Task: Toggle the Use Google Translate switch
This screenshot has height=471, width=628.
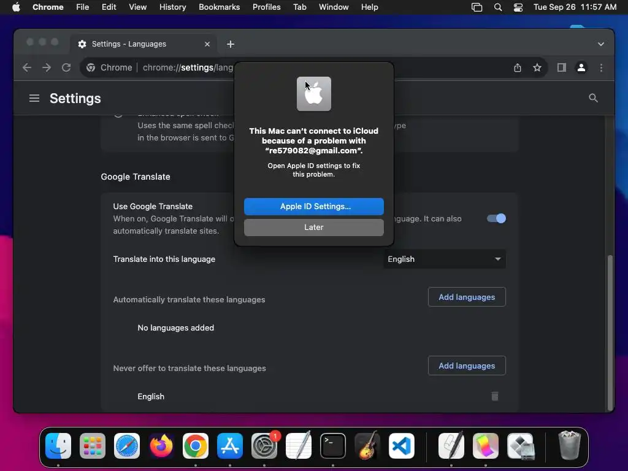Action: point(496,218)
